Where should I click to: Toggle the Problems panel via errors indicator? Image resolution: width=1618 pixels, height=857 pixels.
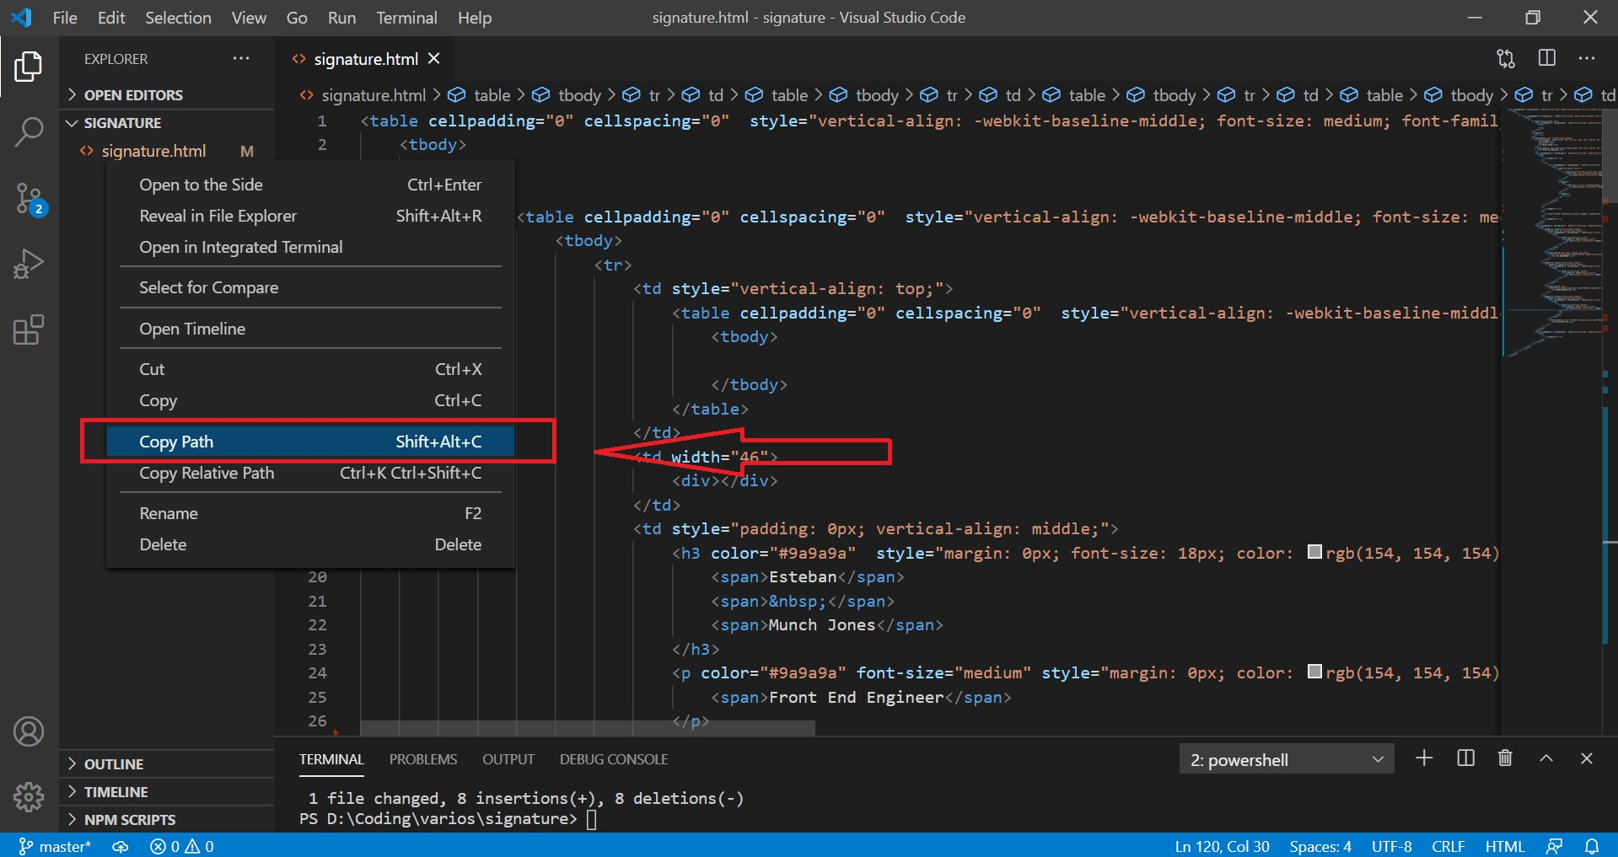[180, 846]
